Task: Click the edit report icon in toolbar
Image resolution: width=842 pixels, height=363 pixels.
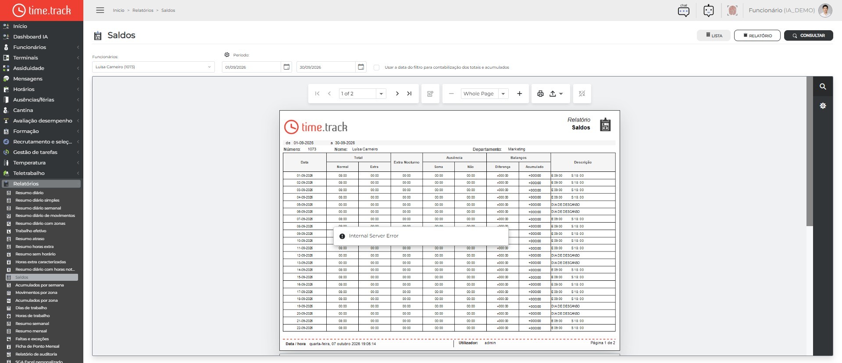Action: click(430, 94)
